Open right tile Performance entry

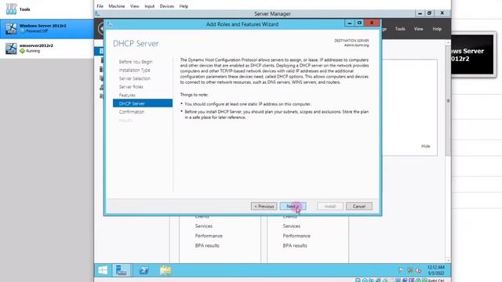coord(296,236)
